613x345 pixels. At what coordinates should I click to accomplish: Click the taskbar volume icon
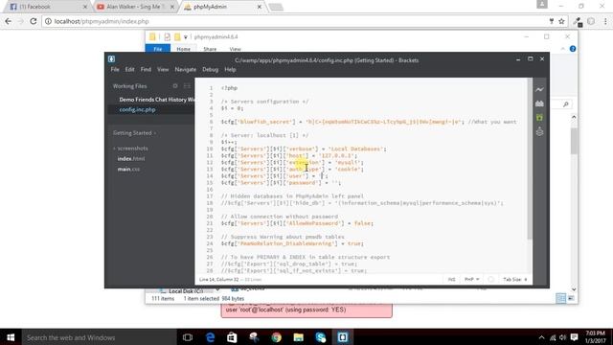pos(563,337)
